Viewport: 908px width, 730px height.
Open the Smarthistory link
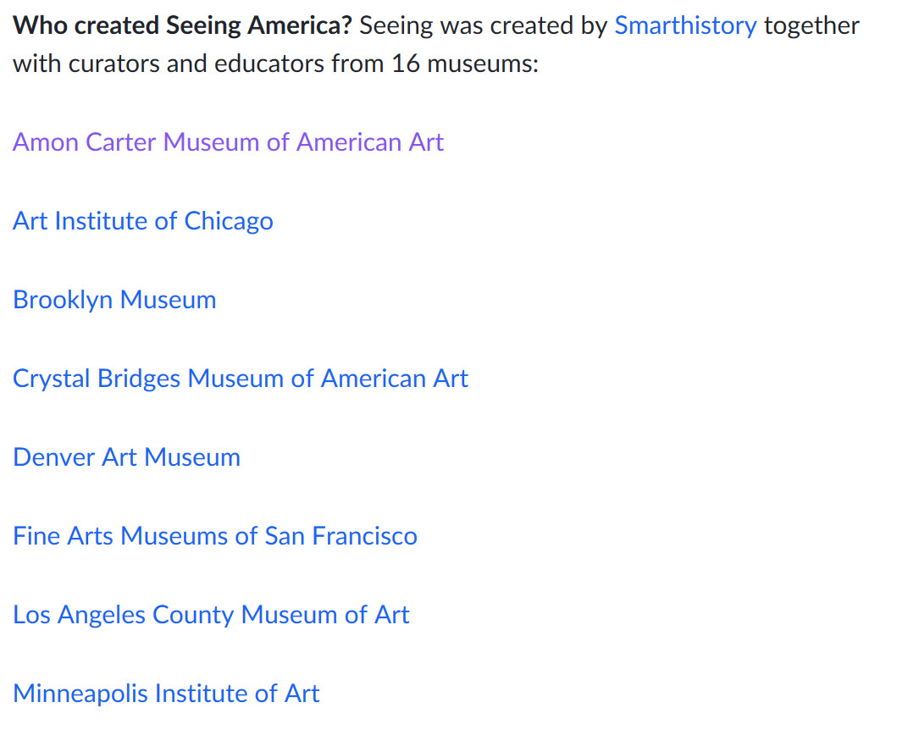click(x=685, y=25)
